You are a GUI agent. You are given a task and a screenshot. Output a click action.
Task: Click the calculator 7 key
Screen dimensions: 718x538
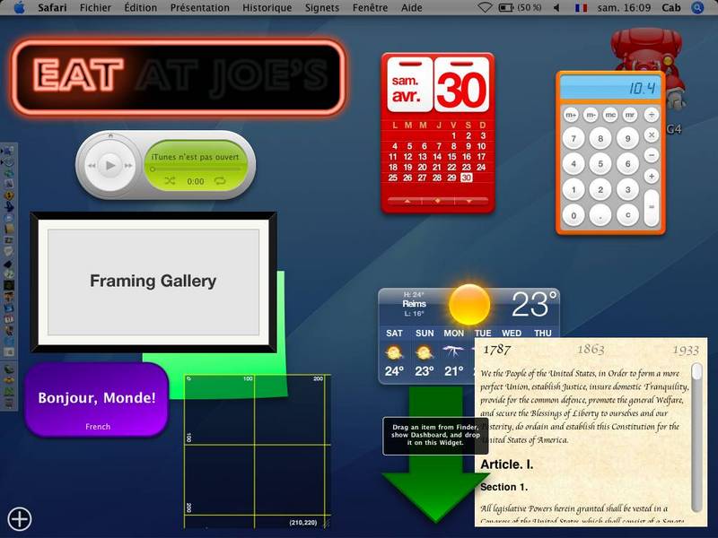pos(574,138)
